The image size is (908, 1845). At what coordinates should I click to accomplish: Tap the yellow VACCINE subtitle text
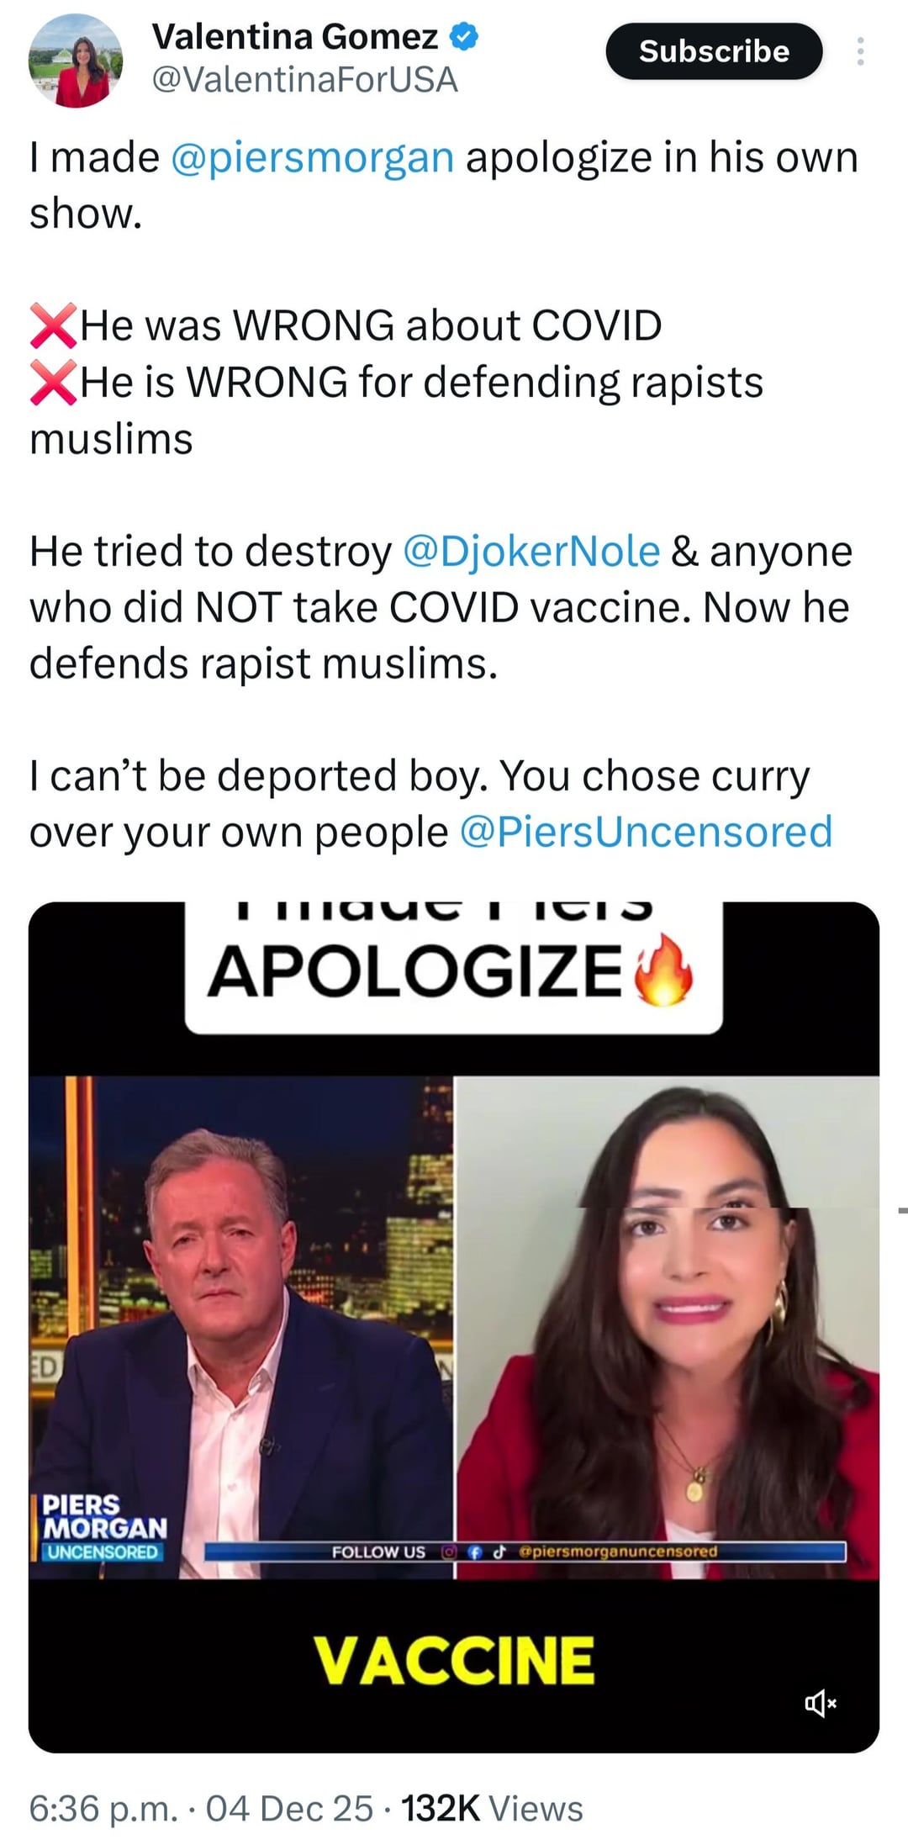(x=454, y=1661)
